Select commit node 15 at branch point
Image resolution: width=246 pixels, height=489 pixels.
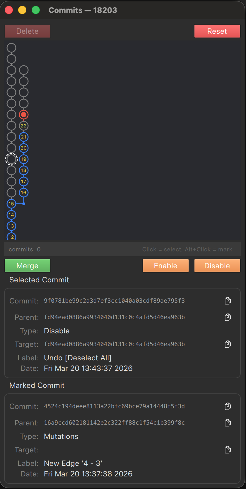(x=11, y=204)
